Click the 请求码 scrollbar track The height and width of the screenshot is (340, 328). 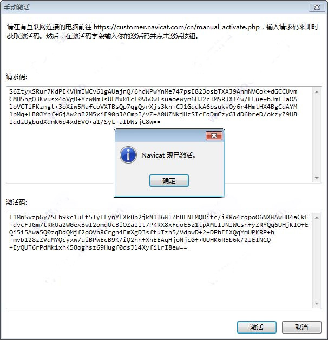click(x=317, y=135)
